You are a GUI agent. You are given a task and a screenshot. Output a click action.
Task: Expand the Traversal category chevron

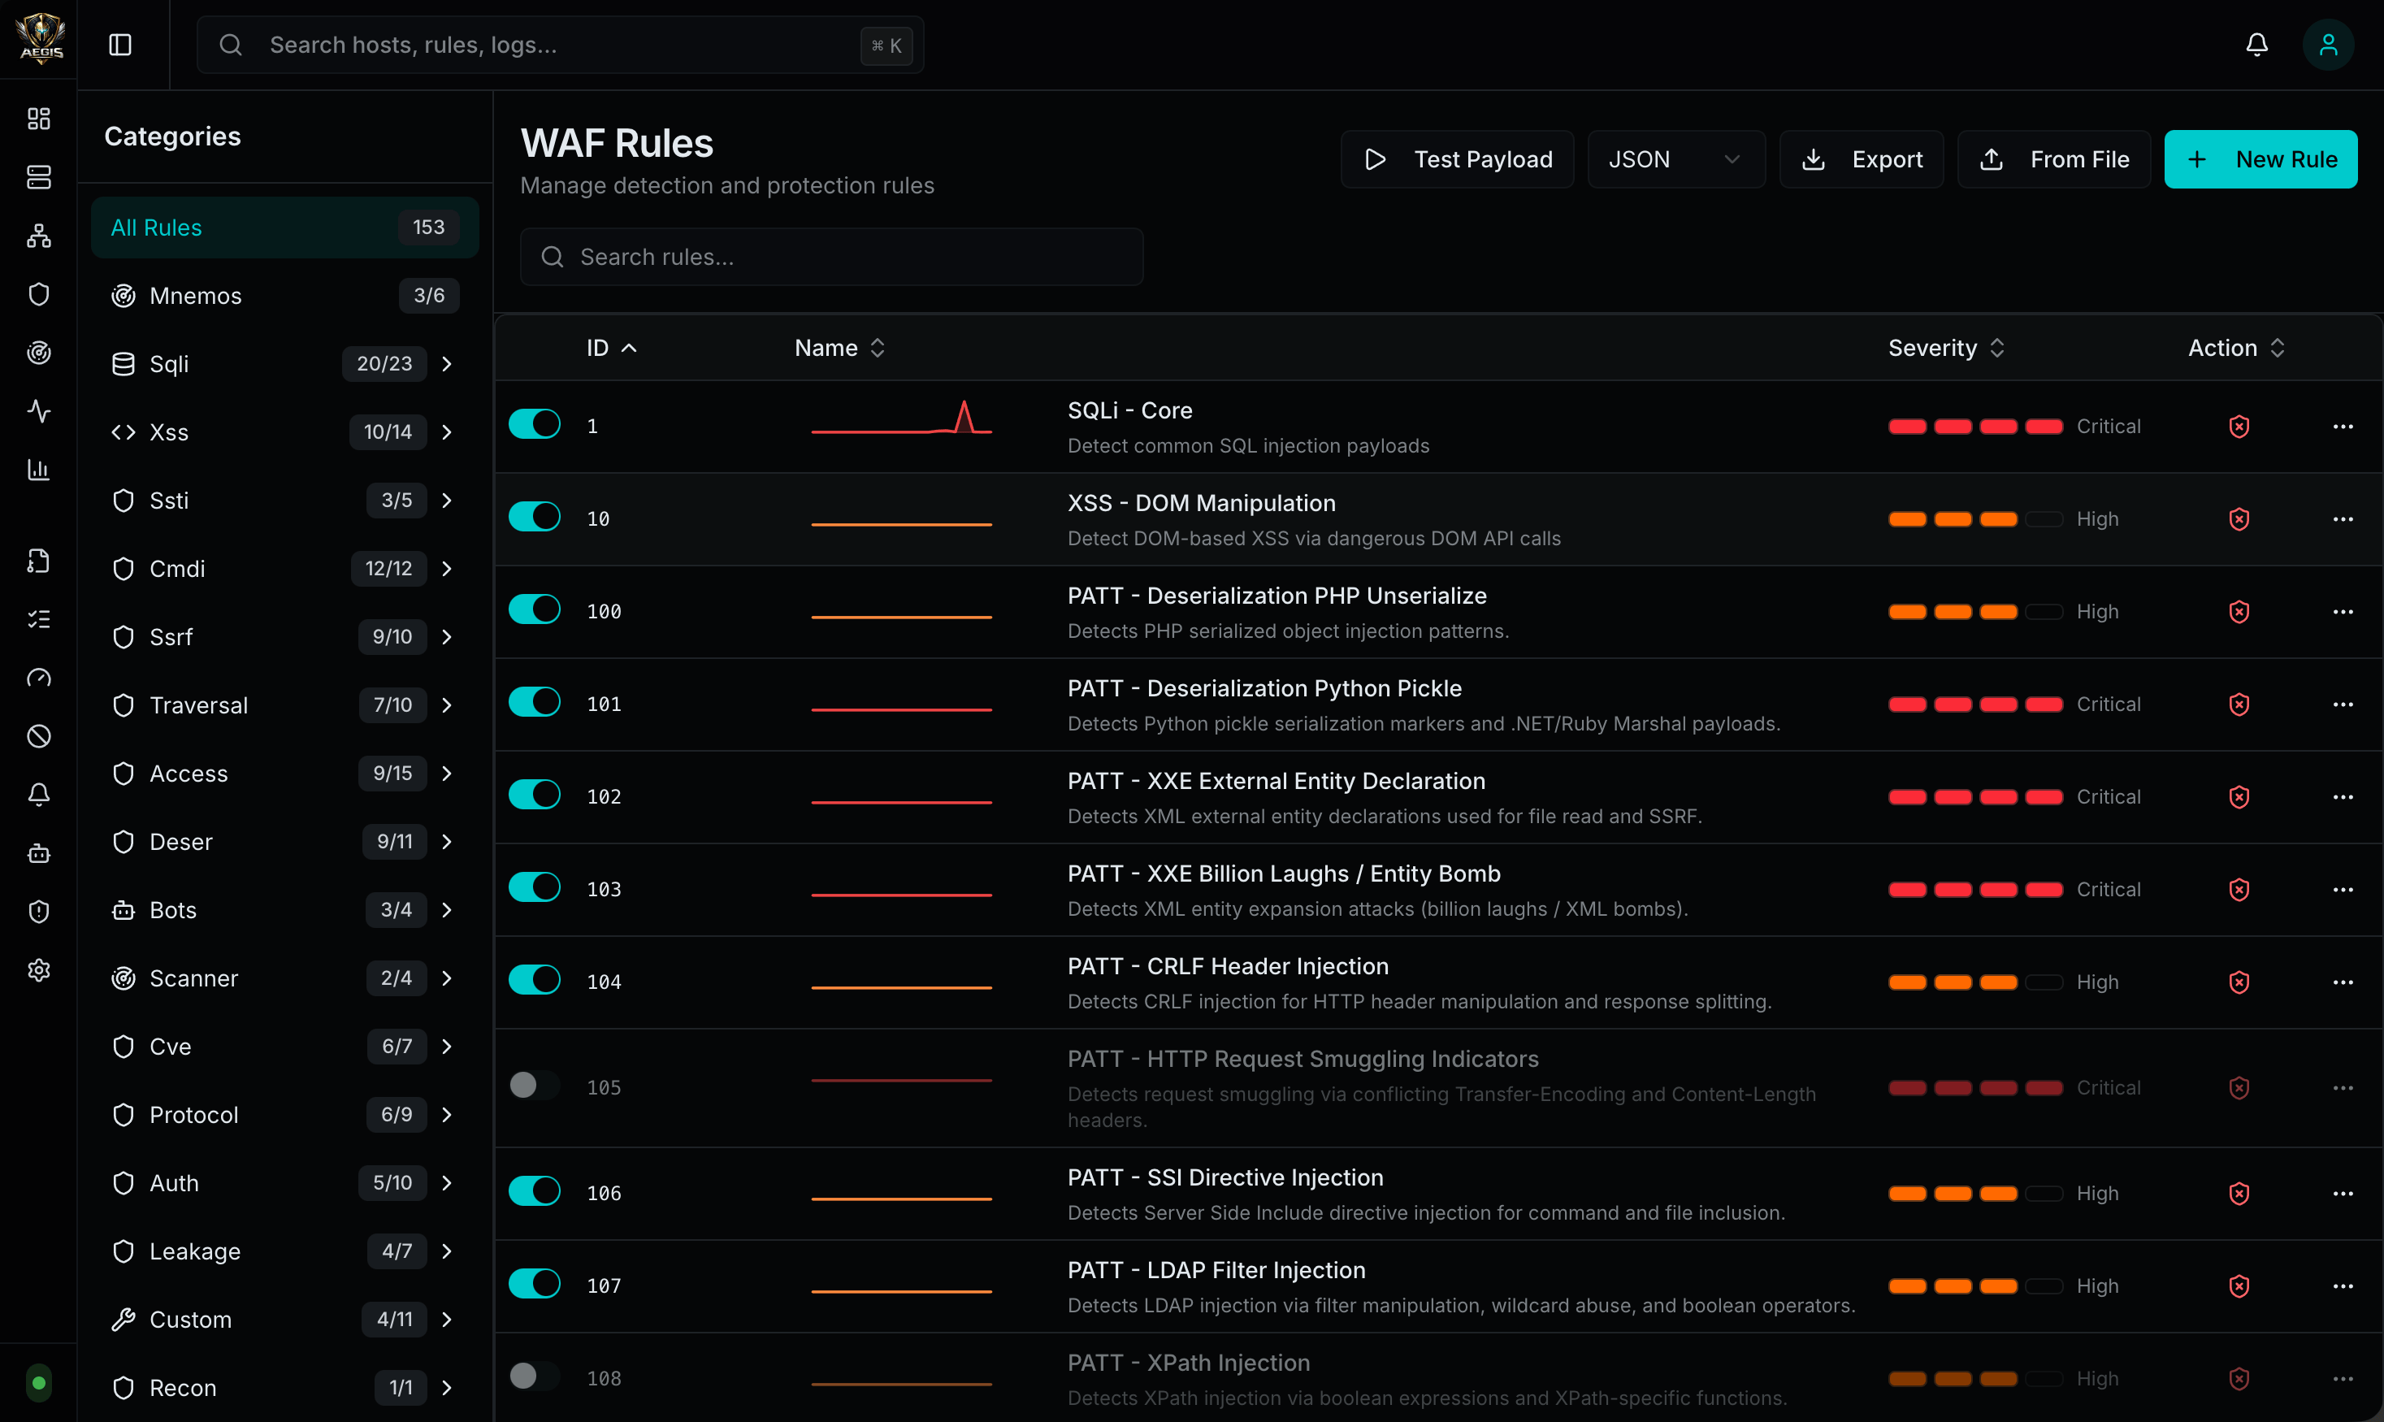pos(447,705)
